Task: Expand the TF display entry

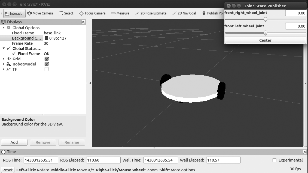Action: (4, 69)
